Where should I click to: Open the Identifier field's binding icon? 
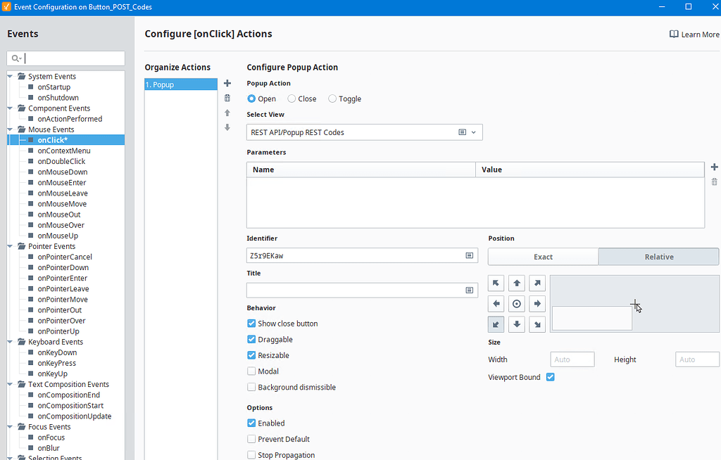point(469,255)
